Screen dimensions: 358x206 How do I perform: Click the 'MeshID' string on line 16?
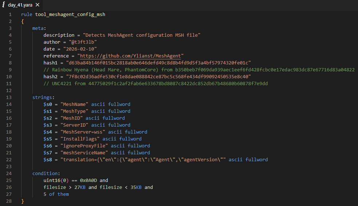(72, 118)
